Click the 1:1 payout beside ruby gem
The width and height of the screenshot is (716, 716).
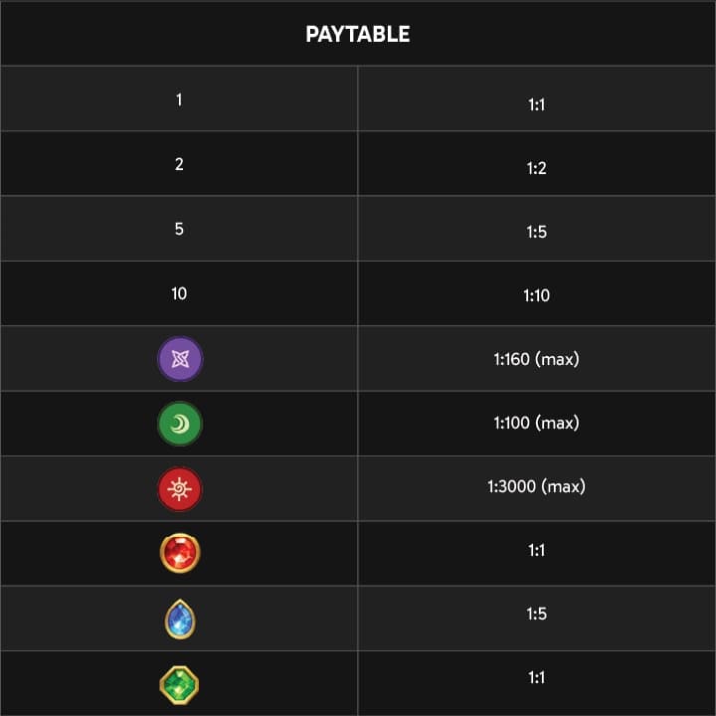pos(537,550)
